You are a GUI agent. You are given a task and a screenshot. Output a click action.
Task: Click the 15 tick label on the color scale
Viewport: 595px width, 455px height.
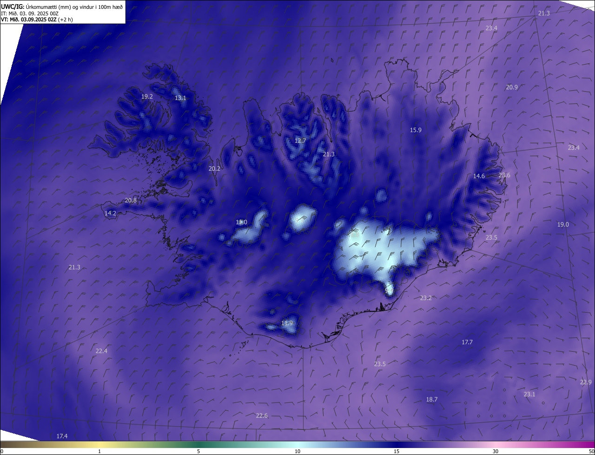[397, 451]
